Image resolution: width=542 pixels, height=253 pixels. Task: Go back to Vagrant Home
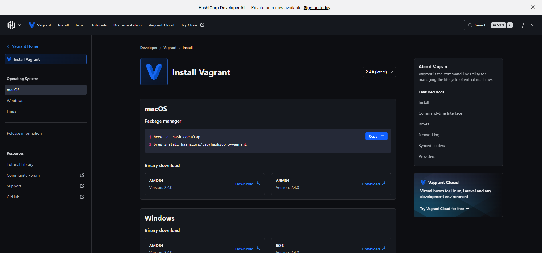point(23,46)
